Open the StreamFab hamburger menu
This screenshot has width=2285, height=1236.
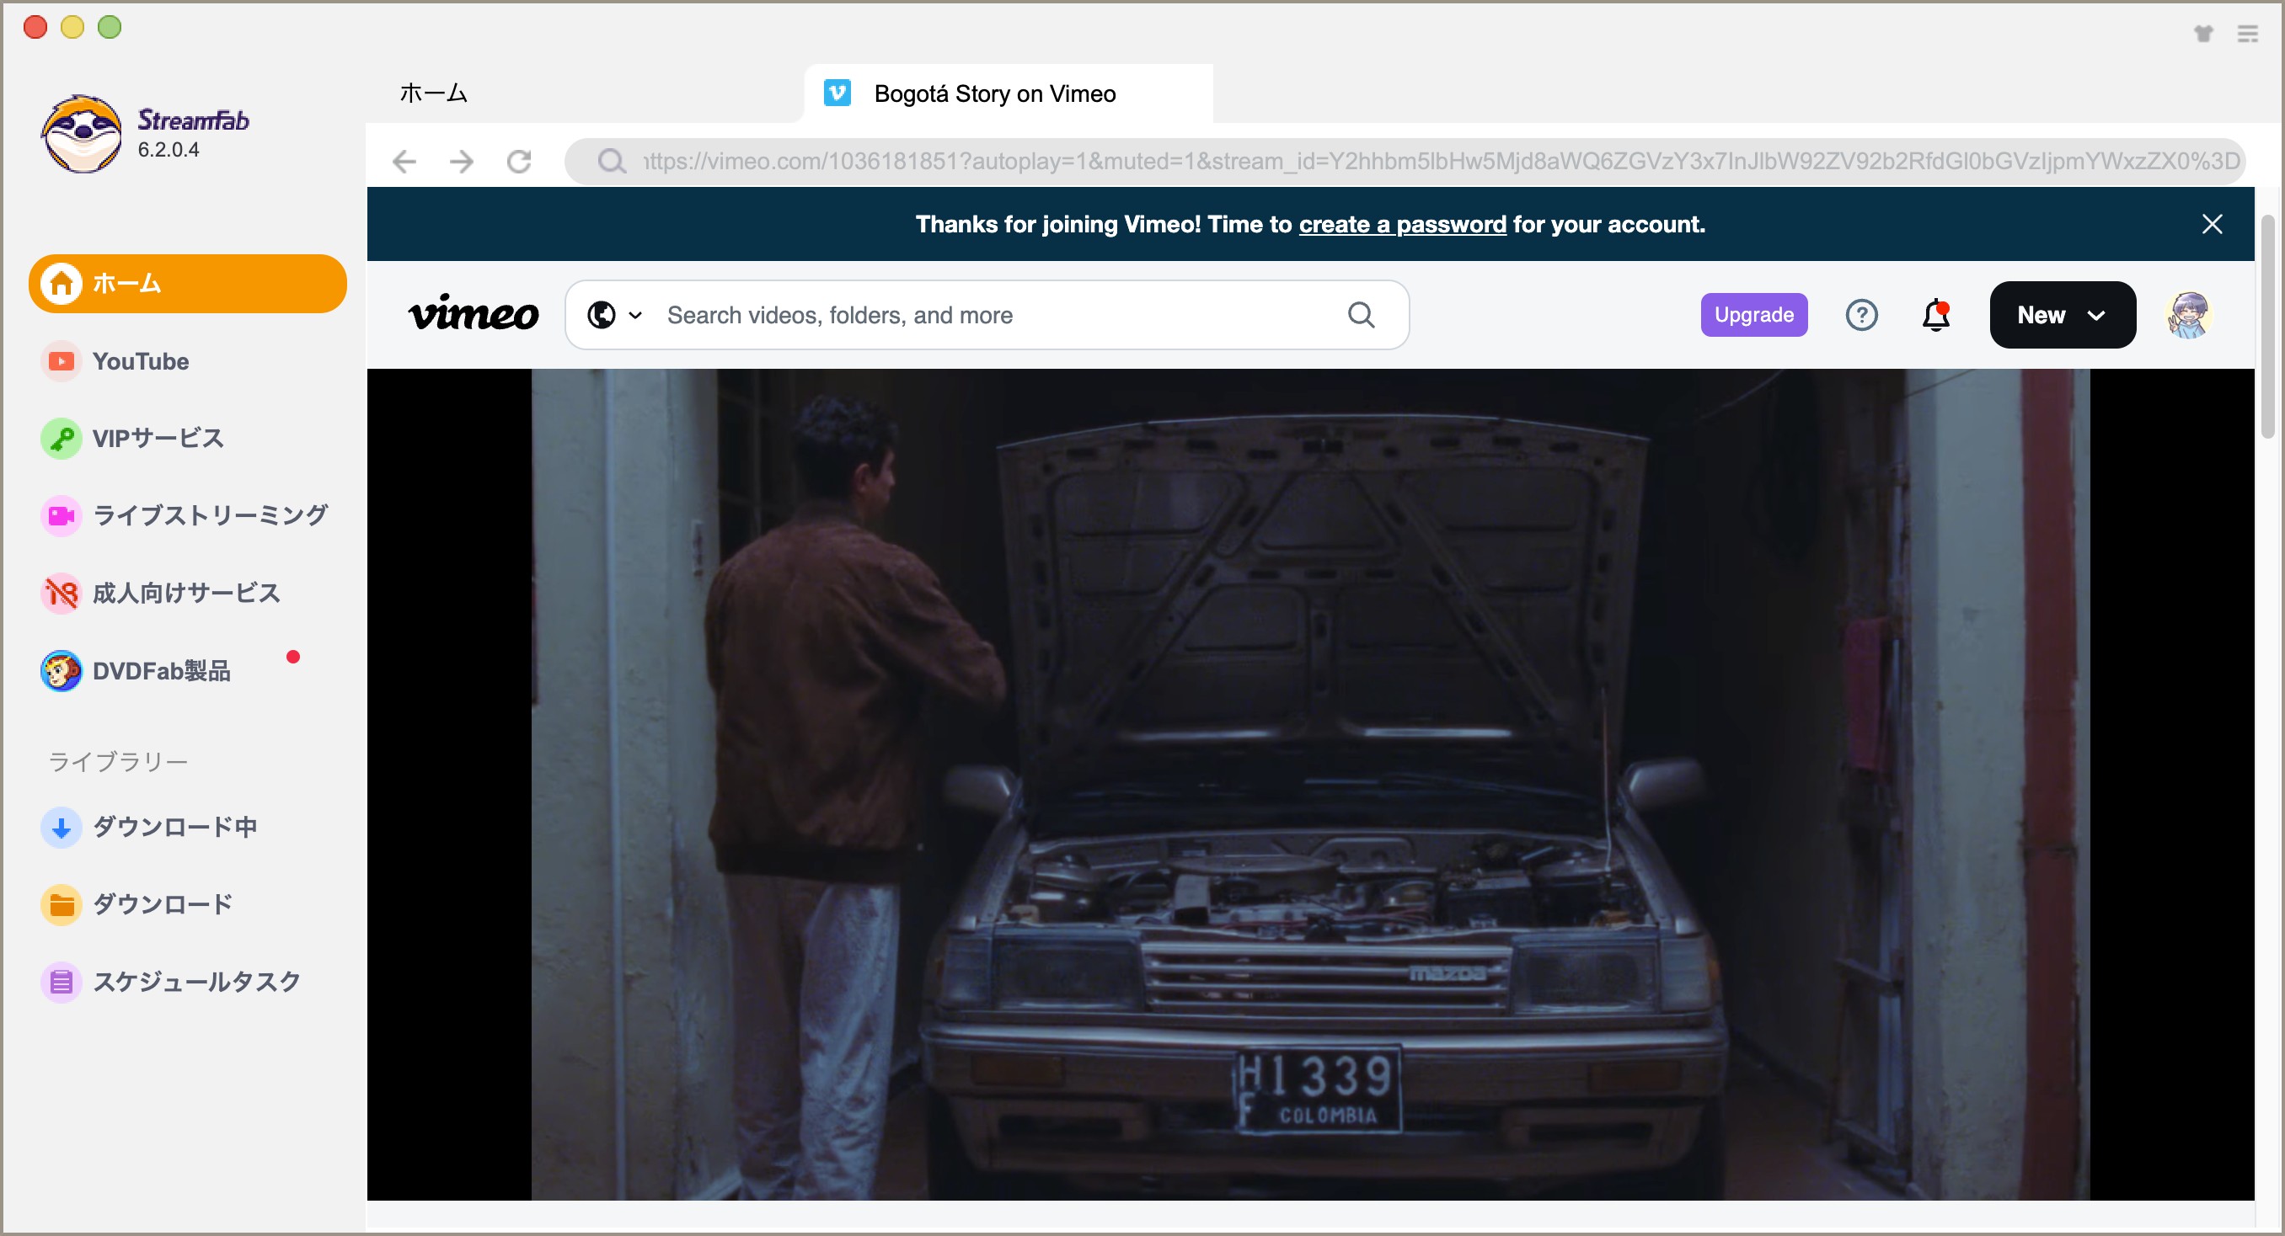click(x=2247, y=34)
